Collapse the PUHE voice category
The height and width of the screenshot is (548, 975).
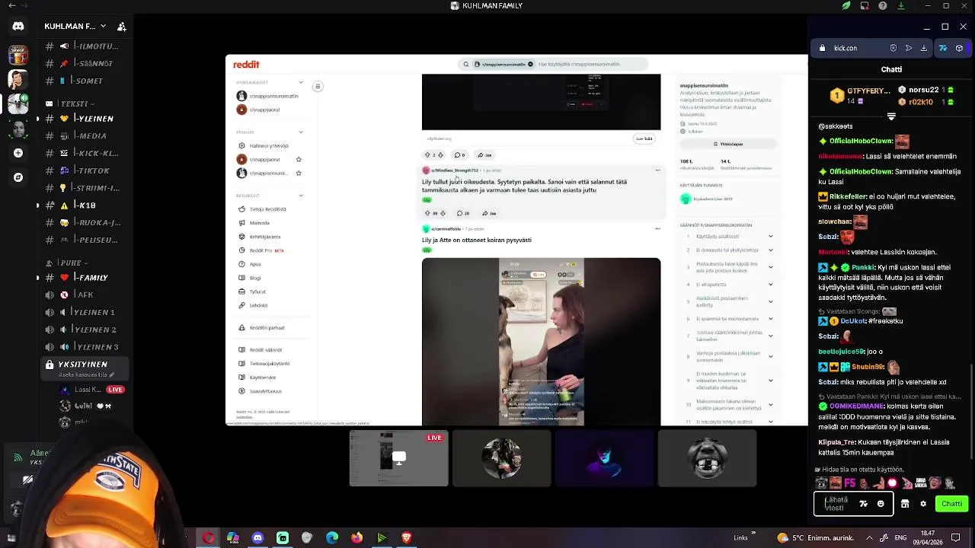point(67,263)
